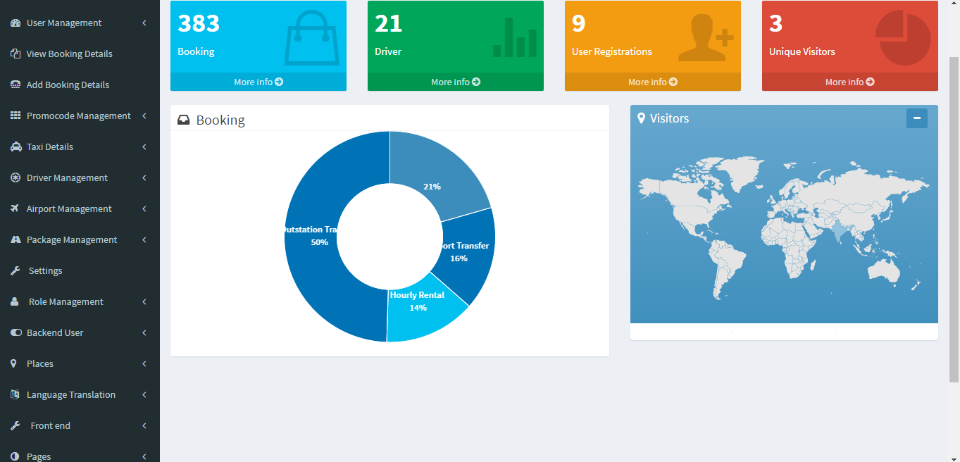Expand Promocode Management using its chevron

click(144, 116)
